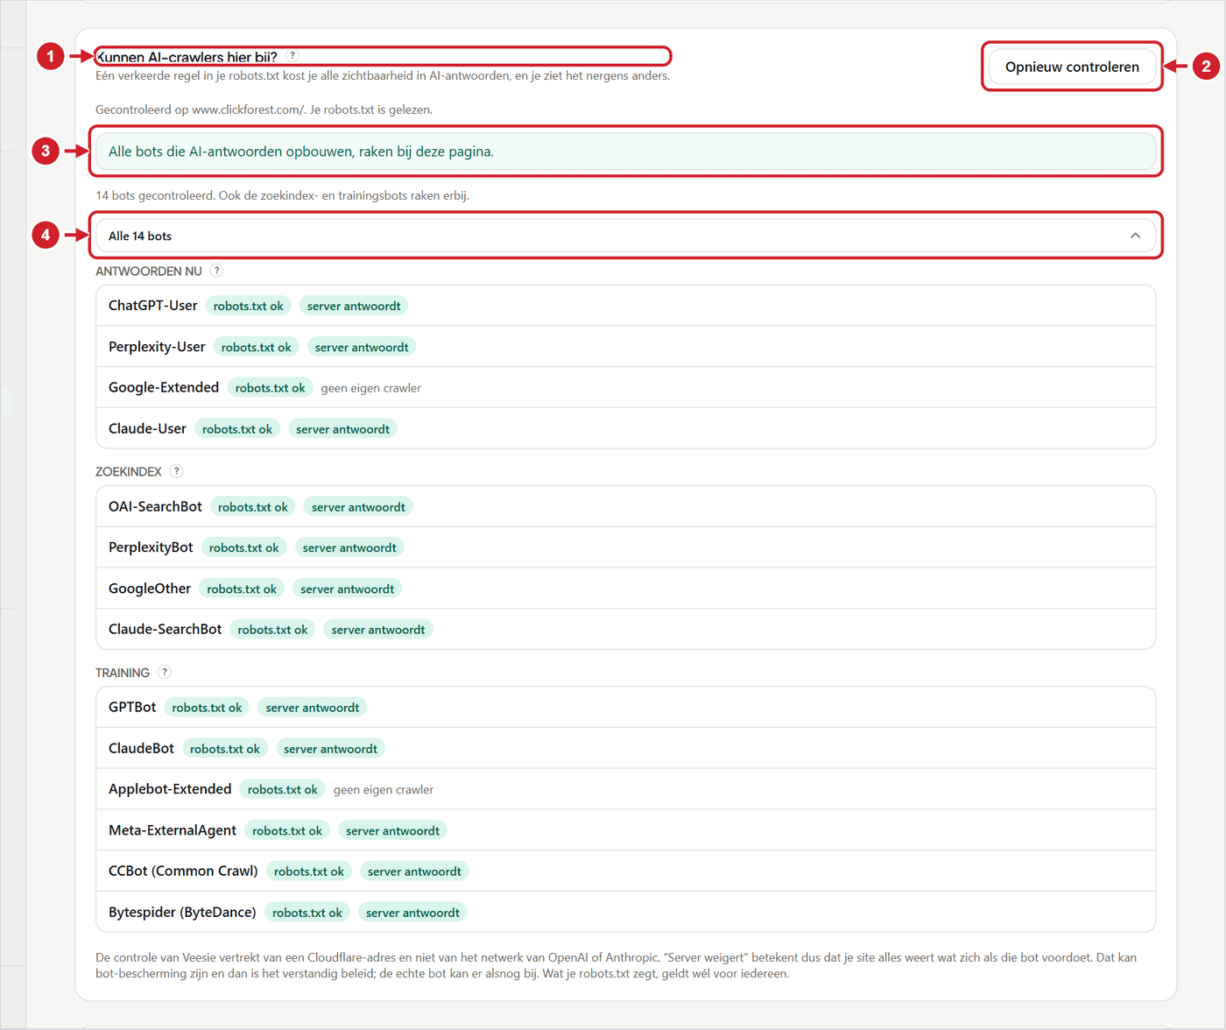Select the GoogleOther bot name
This screenshot has height=1030, width=1226.
150,589
